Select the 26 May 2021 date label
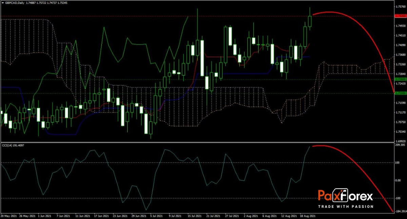 coord(28,216)
